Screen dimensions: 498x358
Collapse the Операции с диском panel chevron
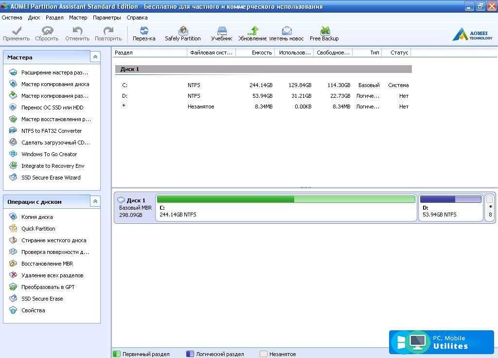coord(95,201)
